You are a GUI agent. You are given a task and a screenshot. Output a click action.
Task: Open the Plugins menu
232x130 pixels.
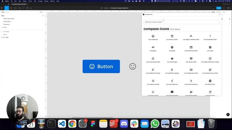click(46, 1)
